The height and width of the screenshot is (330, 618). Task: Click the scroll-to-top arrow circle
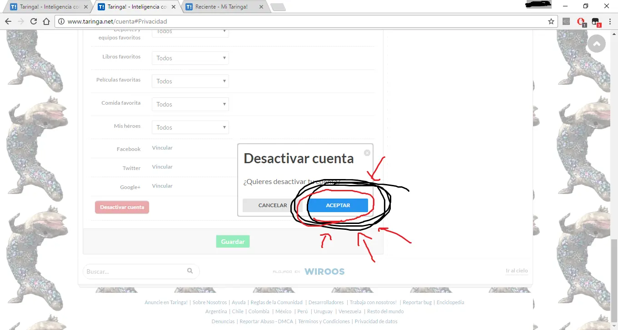coord(596,44)
